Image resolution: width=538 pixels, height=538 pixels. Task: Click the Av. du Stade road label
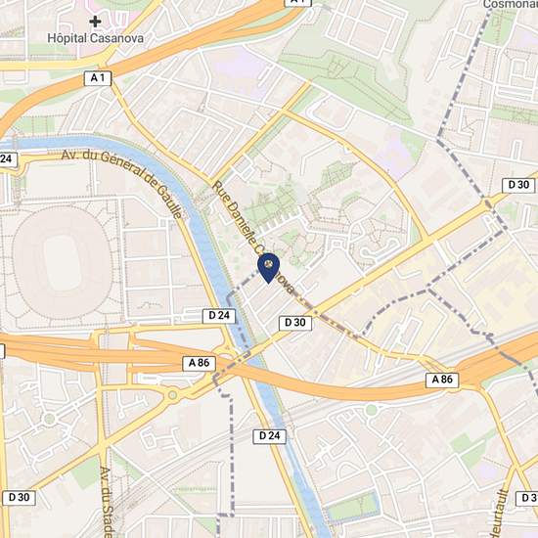(106, 502)
